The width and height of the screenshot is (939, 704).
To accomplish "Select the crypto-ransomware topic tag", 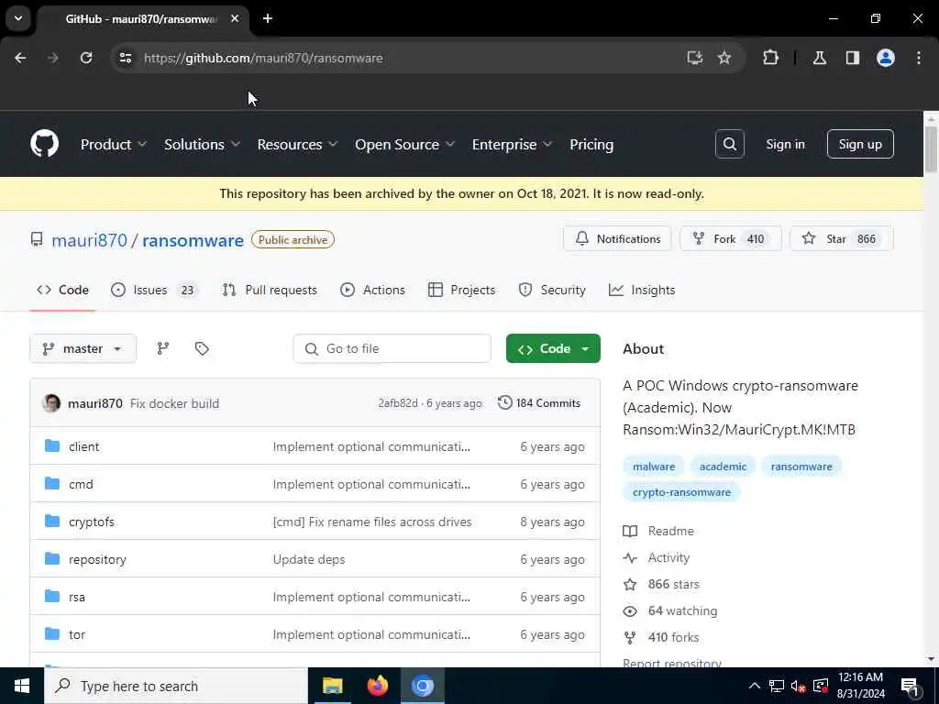I will [x=681, y=492].
